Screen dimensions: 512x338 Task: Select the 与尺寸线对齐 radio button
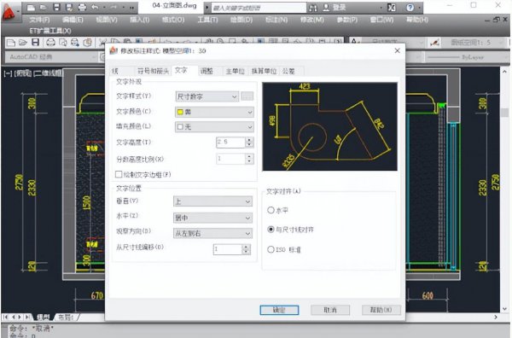click(x=271, y=230)
